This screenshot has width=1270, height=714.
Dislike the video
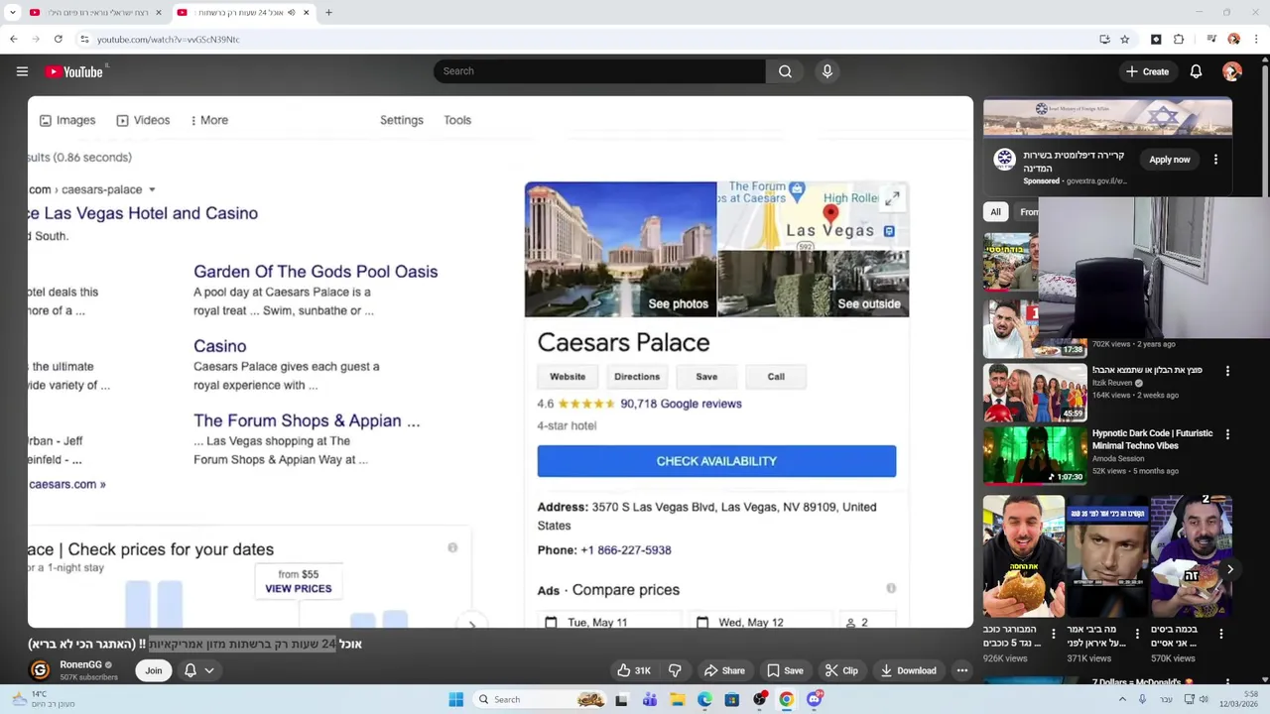675,670
